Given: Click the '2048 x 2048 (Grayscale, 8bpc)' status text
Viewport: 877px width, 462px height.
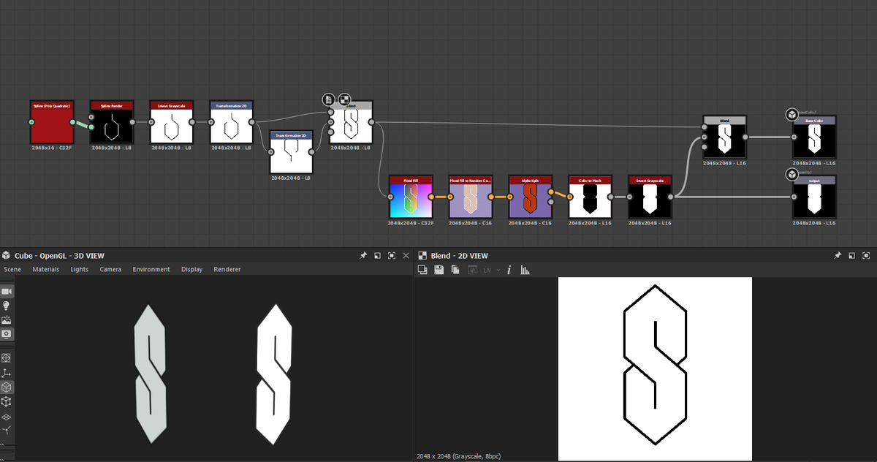Looking at the screenshot, I should [x=458, y=456].
